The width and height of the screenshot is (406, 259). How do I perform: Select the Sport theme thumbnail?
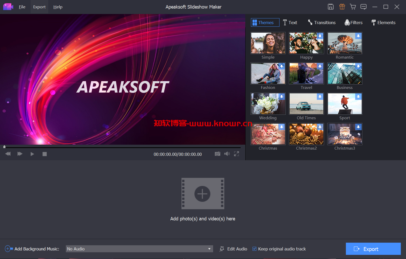[345, 104]
